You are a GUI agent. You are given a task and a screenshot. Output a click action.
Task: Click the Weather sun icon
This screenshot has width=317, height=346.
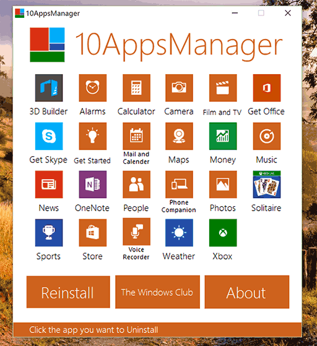pyautogui.click(x=179, y=232)
